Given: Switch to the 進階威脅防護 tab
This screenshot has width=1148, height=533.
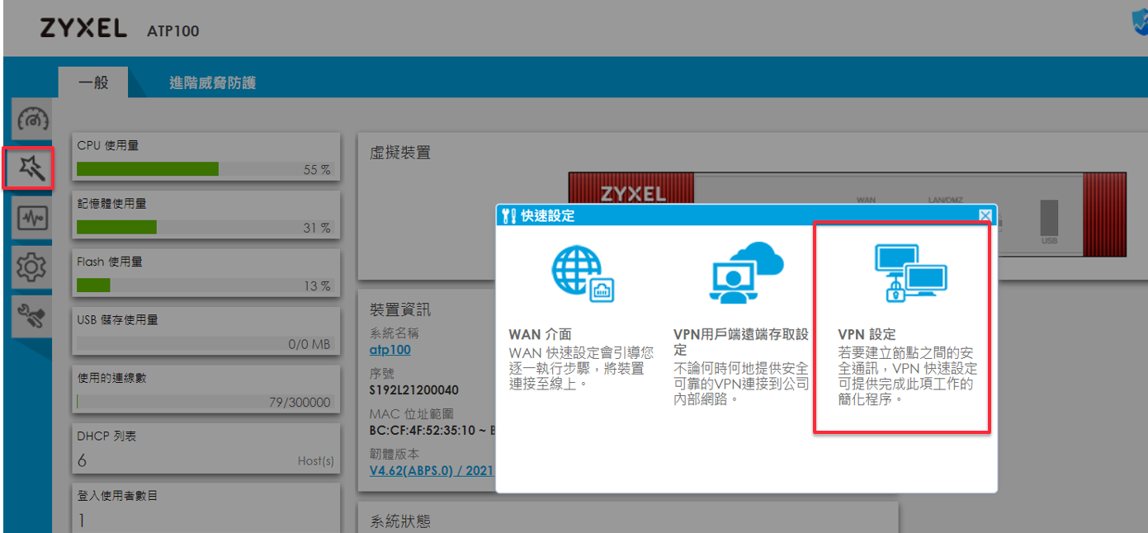Looking at the screenshot, I should coord(212,83).
